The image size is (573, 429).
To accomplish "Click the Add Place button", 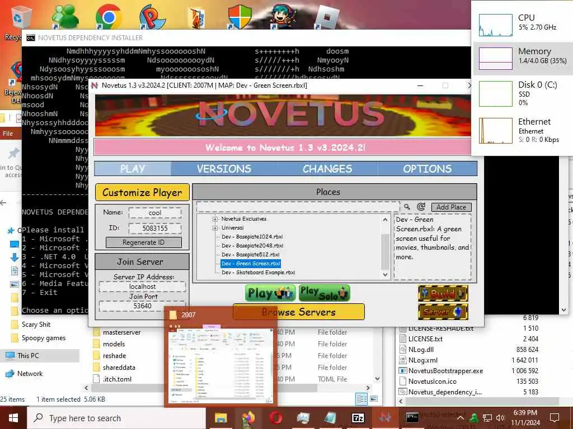I will (x=452, y=207).
